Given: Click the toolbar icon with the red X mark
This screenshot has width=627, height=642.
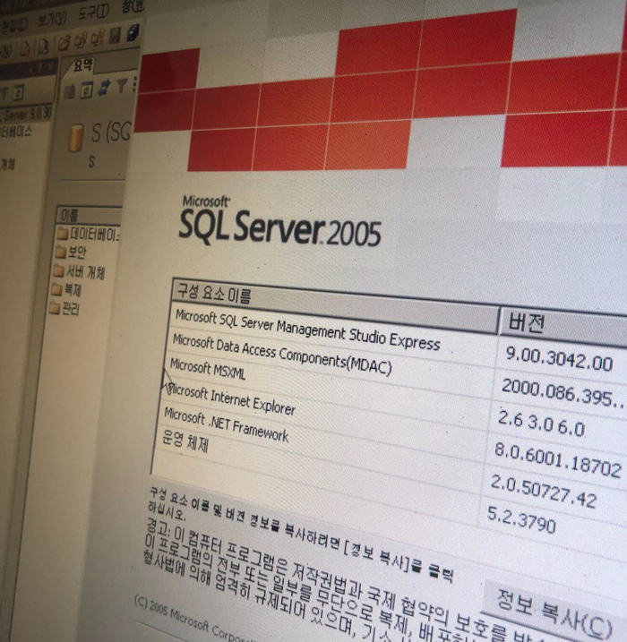Looking at the screenshot, I should [x=98, y=39].
